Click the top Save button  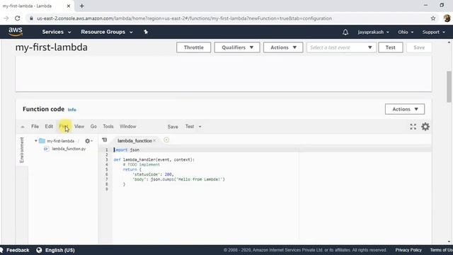pyautogui.click(x=419, y=47)
